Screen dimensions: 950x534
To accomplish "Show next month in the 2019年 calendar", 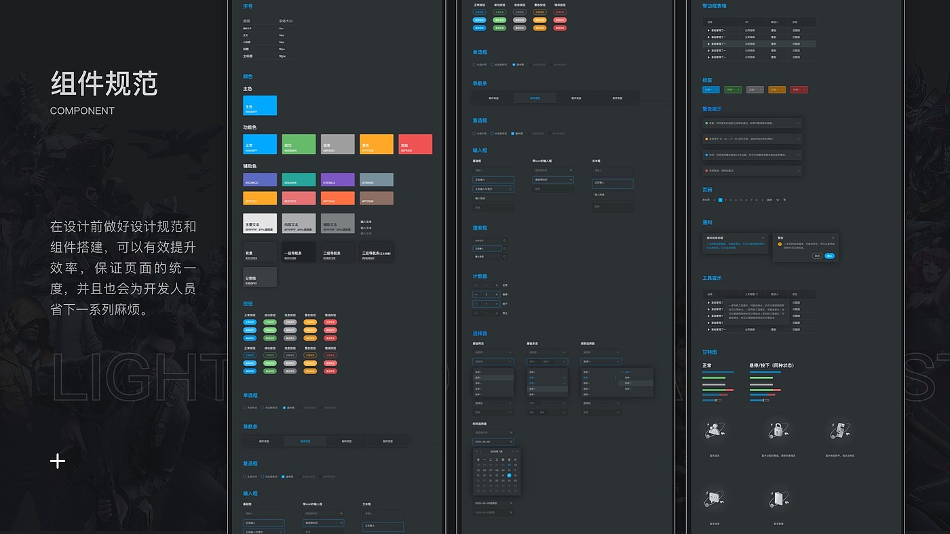I will (x=514, y=451).
